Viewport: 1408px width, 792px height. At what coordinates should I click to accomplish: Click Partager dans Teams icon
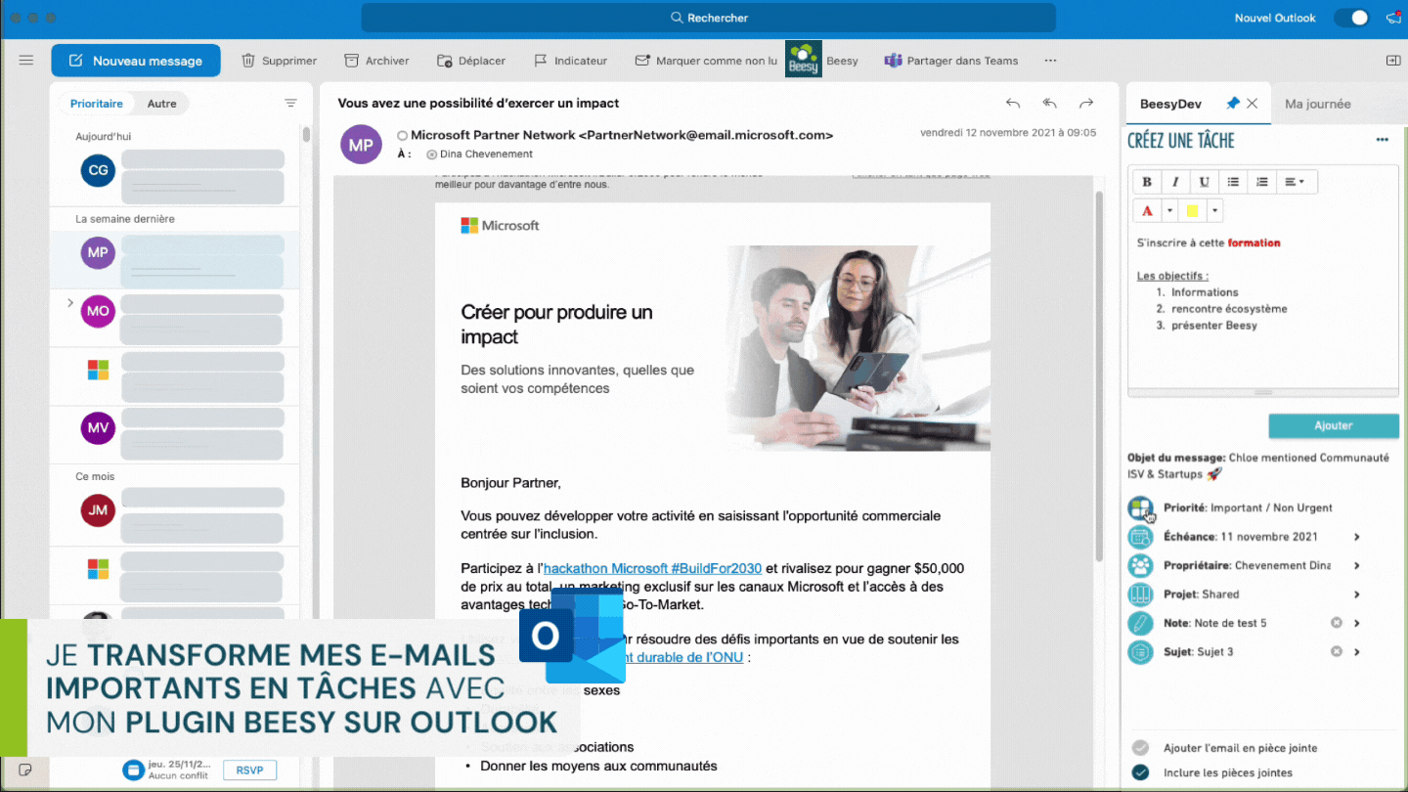coord(893,61)
